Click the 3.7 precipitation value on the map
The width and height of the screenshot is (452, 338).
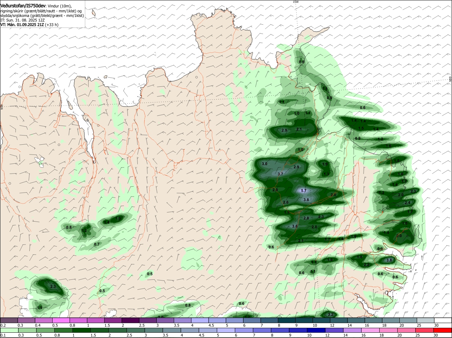pyautogui.click(x=280, y=174)
